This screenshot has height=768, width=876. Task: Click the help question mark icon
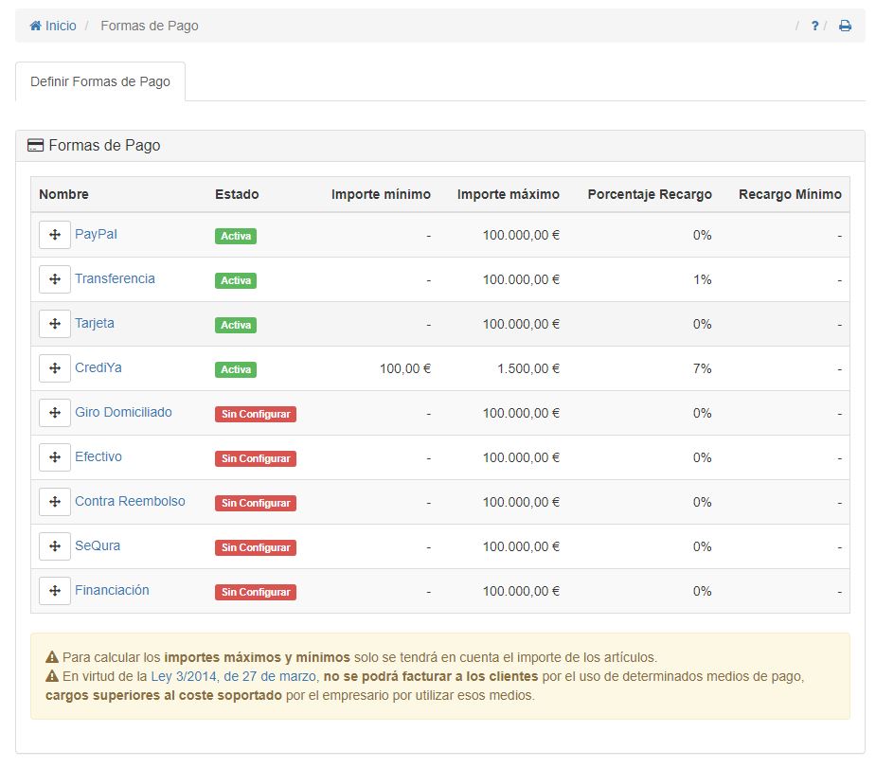(x=814, y=27)
